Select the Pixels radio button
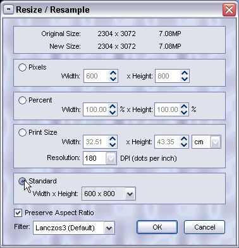Screen dimensions: 239x248 click(x=22, y=68)
